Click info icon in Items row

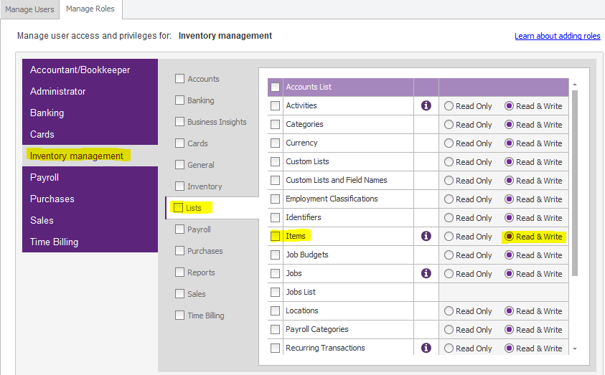pyautogui.click(x=426, y=236)
